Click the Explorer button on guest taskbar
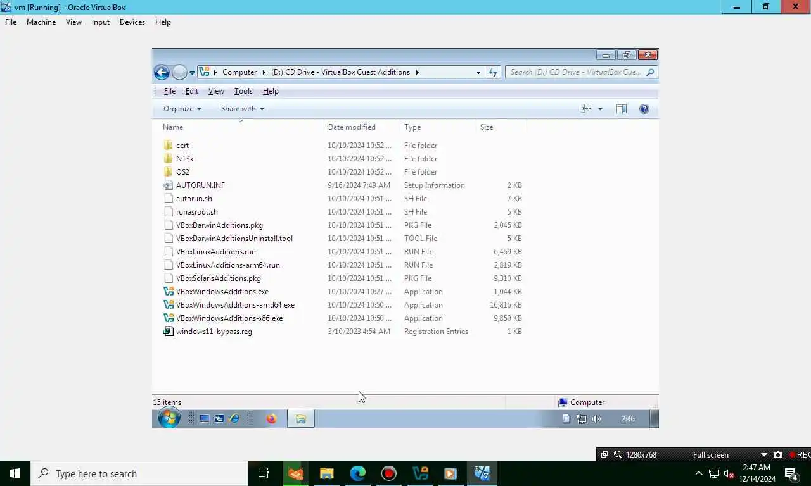The height and width of the screenshot is (486, 811). [x=301, y=419]
